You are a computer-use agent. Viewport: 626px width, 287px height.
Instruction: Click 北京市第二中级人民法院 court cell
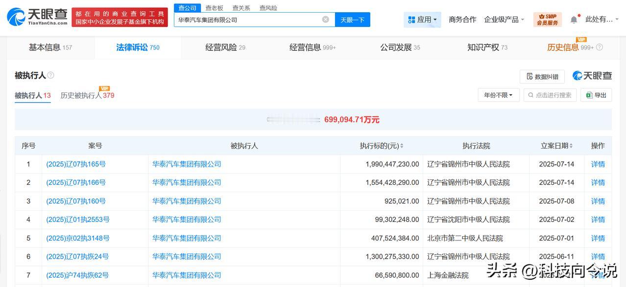pos(465,238)
